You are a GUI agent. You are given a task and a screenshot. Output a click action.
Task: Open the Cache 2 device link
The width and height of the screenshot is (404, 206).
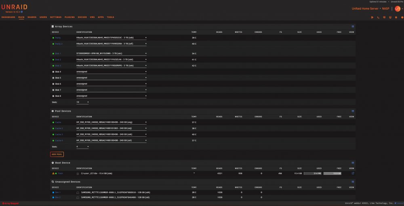pyautogui.click(x=59, y=128)
